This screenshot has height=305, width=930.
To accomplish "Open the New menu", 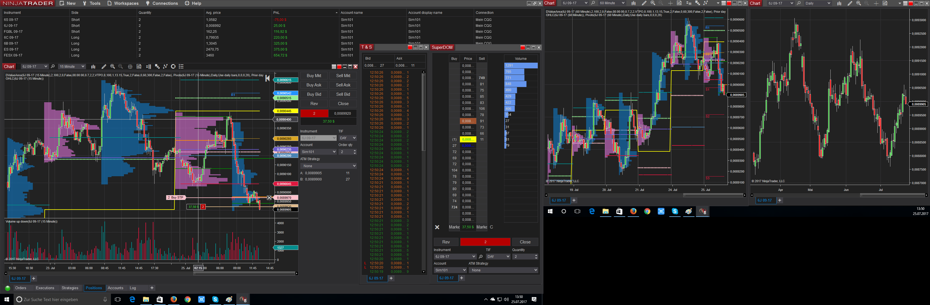I will click(68, 3).
